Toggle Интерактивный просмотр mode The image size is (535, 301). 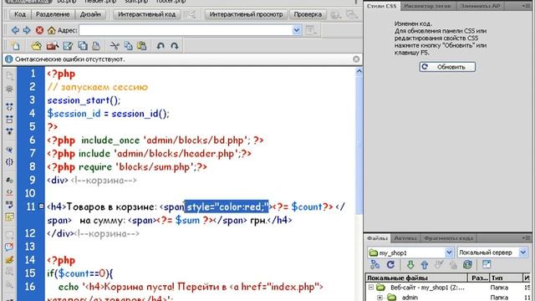pos(246,14)
